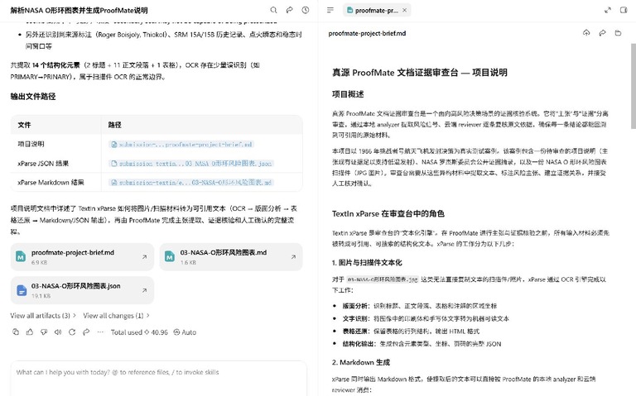Click the Total used 40.96 credits indicator
636x396 pixels.
click(139, 332)
